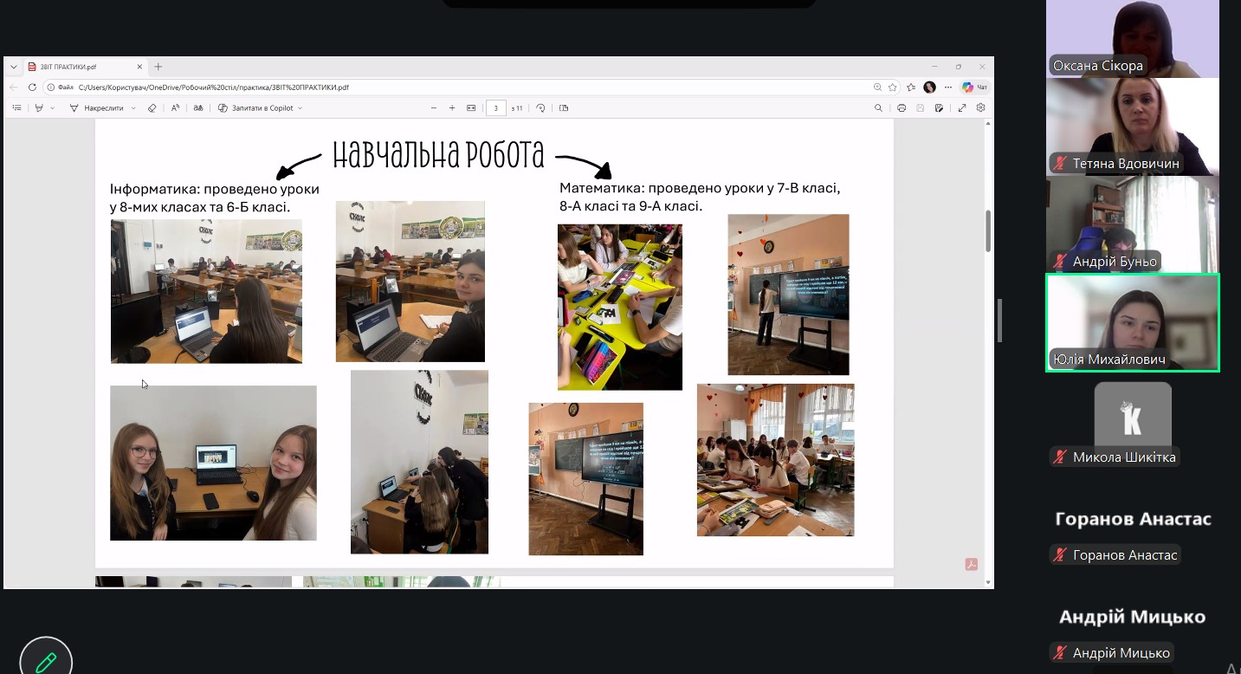Click the Copilot Чат button
This screenshot has width=1241, height=674.
[974, 87]
